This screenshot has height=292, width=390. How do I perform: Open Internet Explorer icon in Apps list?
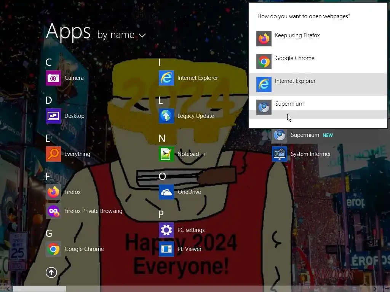[166, 78]
